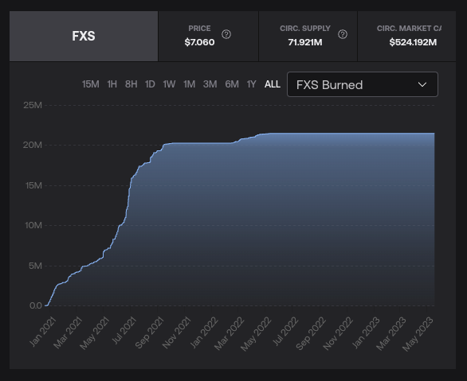Click the FXS token tab
The width and height of the screenshot is (467, 381).
(x=84, y=37)
